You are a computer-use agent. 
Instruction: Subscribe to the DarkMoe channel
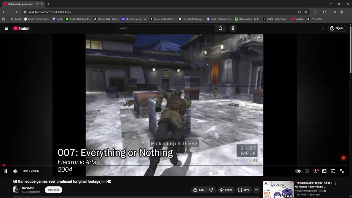(54, 190)
